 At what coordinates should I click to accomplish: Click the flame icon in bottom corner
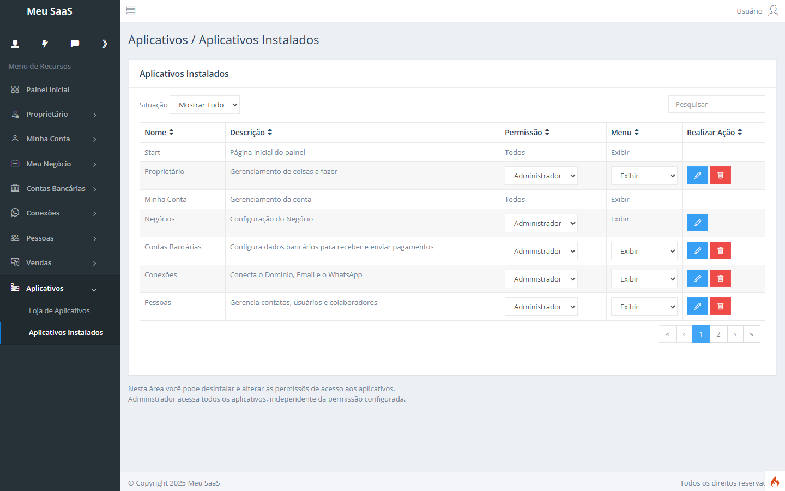[x=775, y=481]
